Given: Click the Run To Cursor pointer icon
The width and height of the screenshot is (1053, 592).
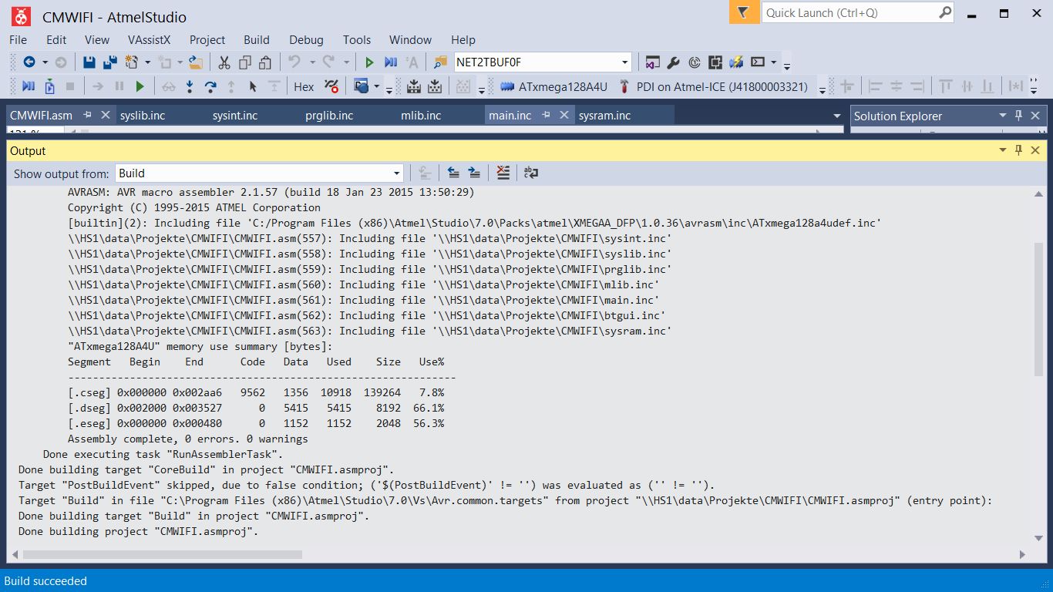Looking at the screenshot, I should click(252, 86).
